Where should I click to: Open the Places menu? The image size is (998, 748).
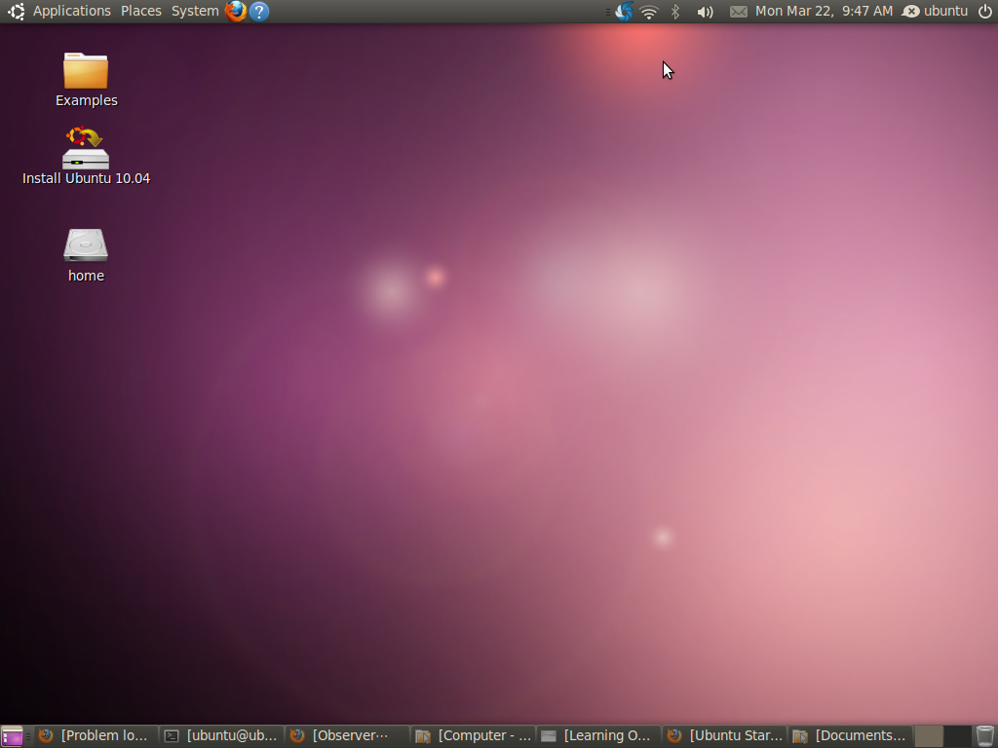pyautogui.click(x=140, y=11)
